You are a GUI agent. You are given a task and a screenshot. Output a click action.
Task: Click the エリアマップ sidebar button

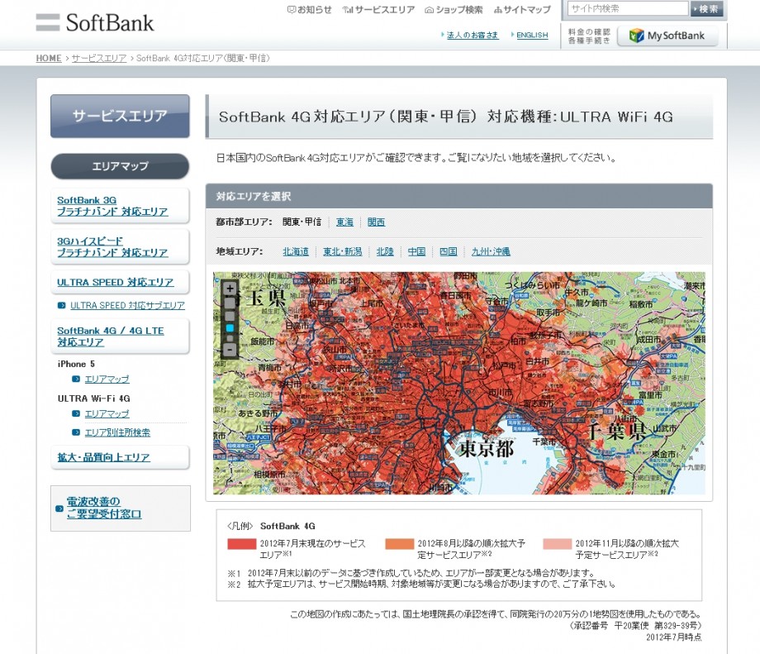pos(120,166)
